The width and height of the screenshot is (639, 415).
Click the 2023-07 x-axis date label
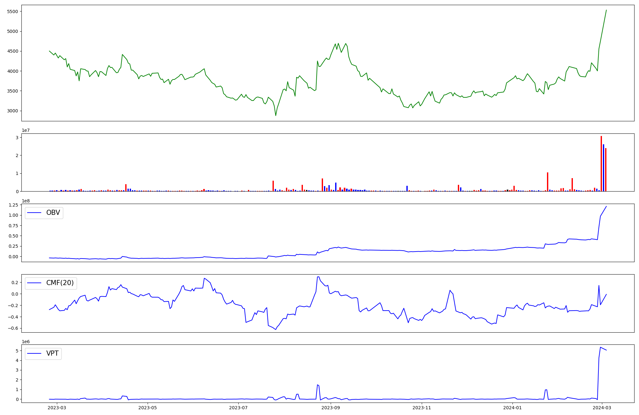238,408
